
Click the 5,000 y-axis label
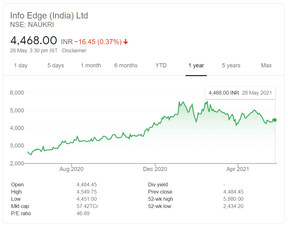click(x=17, y=110)
